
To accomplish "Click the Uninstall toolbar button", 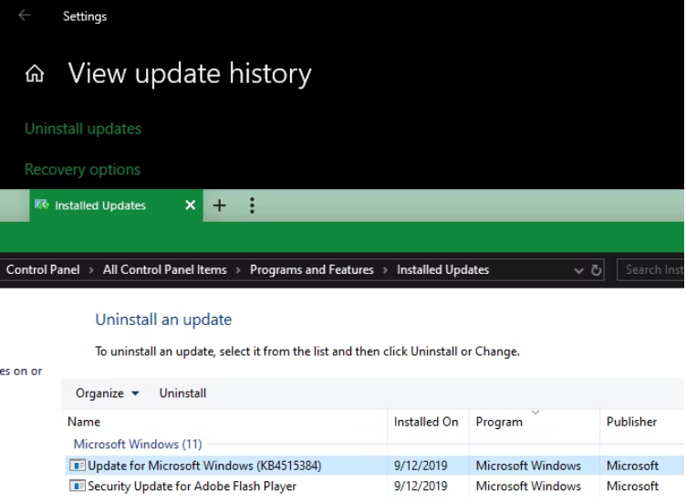I will (x=182, y=393).
